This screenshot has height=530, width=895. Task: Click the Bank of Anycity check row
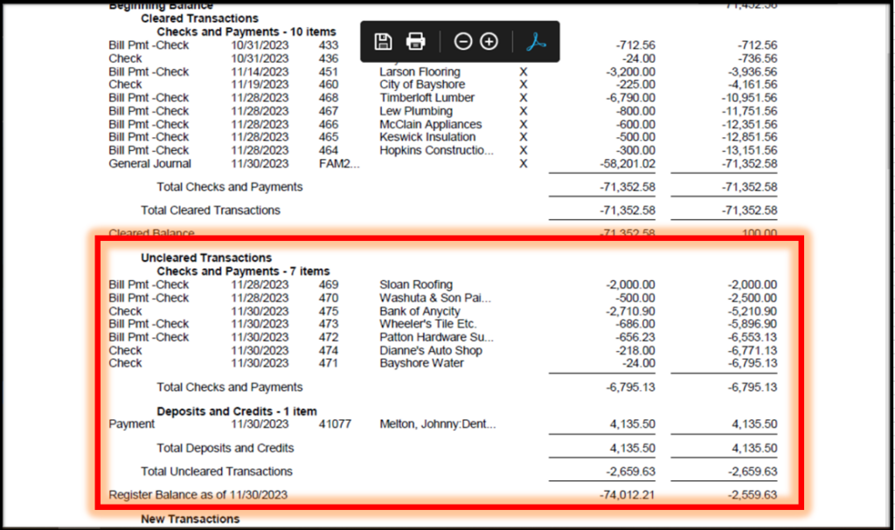click(x=420, y=311)
